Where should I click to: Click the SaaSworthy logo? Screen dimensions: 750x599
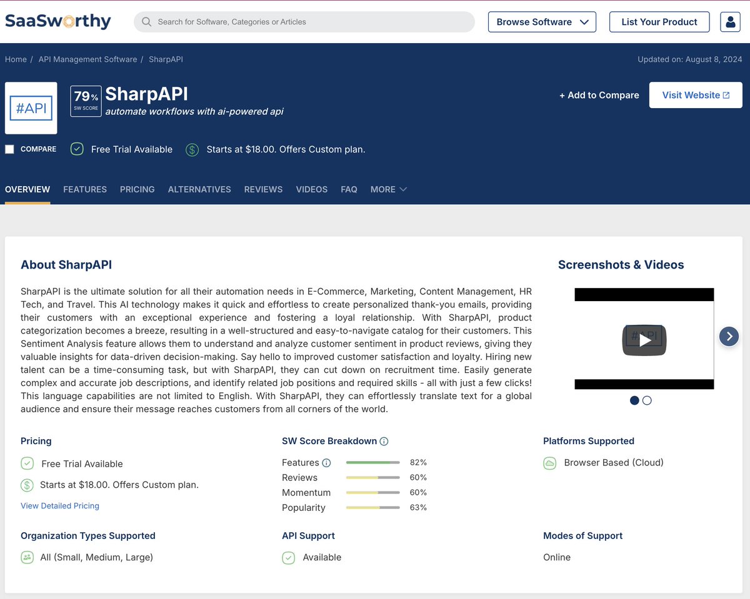[57, 21]
